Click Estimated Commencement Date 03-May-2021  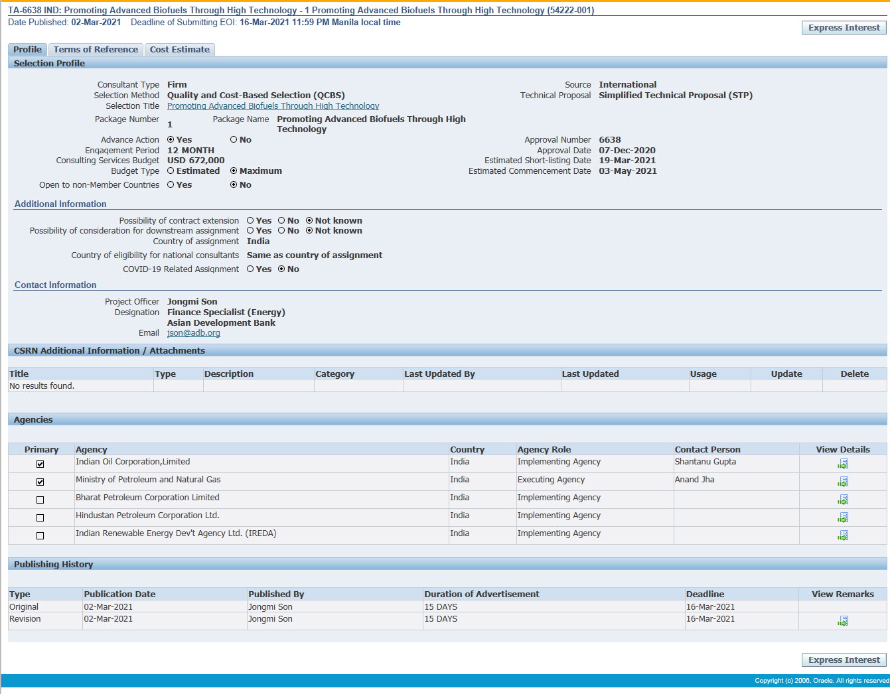pyautogui.click(x=628, y=171)
